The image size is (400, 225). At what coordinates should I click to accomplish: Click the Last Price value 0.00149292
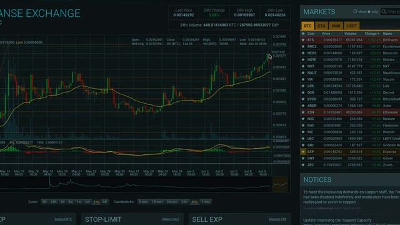183,15
